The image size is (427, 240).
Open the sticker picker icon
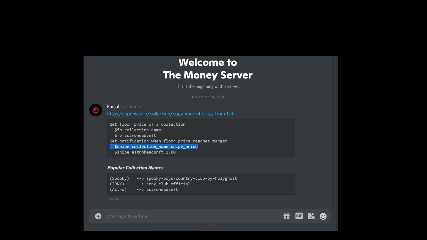311,216
